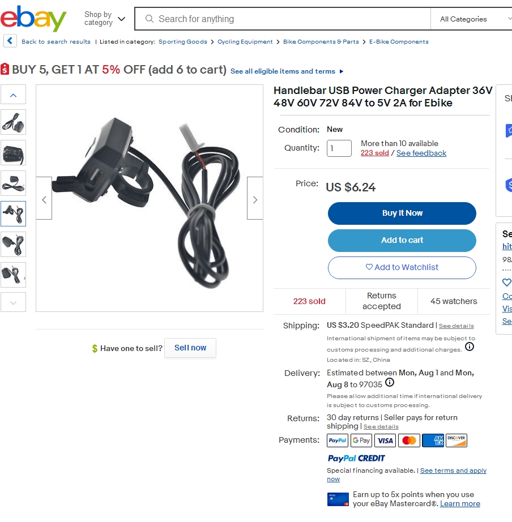Image resolution: width=512 pixels, height=522 pixels.
Task: Click the Buy It Now button
Action: [402, 213]
